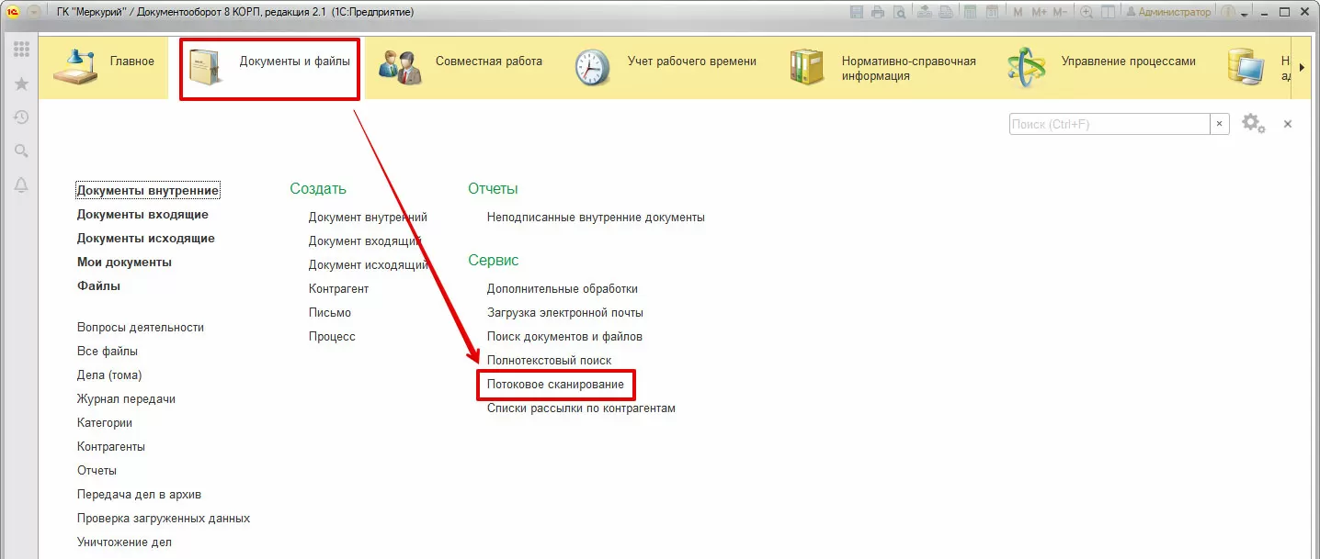Open Уничтожение дел
The height and width of the screenshot is (559, 1320).
click(x=124, y=542)
